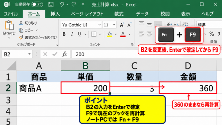Switch to the 数式 (Formulas) tab
This screenshot has width=222, height=125.
click(119, 14)
